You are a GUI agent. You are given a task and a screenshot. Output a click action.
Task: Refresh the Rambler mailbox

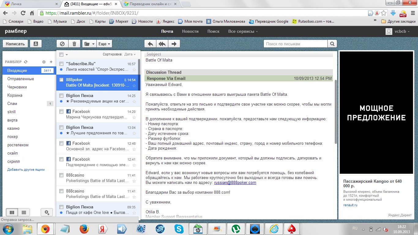[x=26, y=62]
